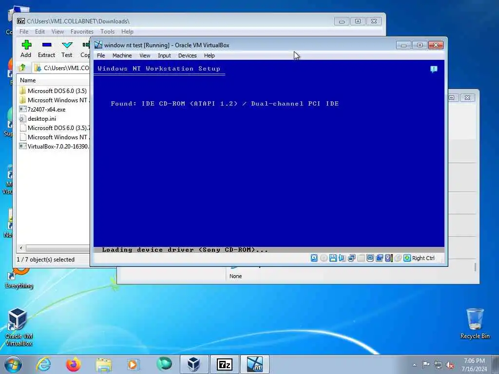Click the muted volume tray icon
The height and width of the screenshot is (374, 499).
pyautogui.click(x=450, y=365)
